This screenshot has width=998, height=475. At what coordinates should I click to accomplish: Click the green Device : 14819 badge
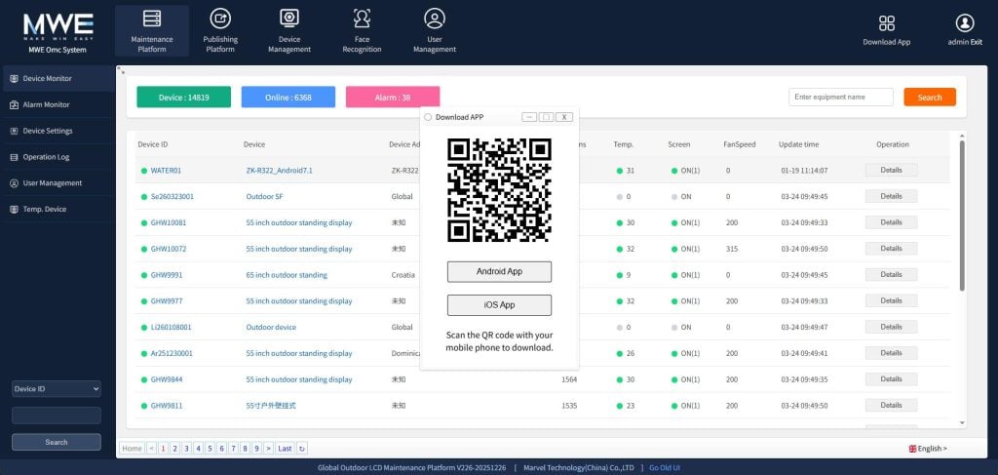[x=184, y=98]
